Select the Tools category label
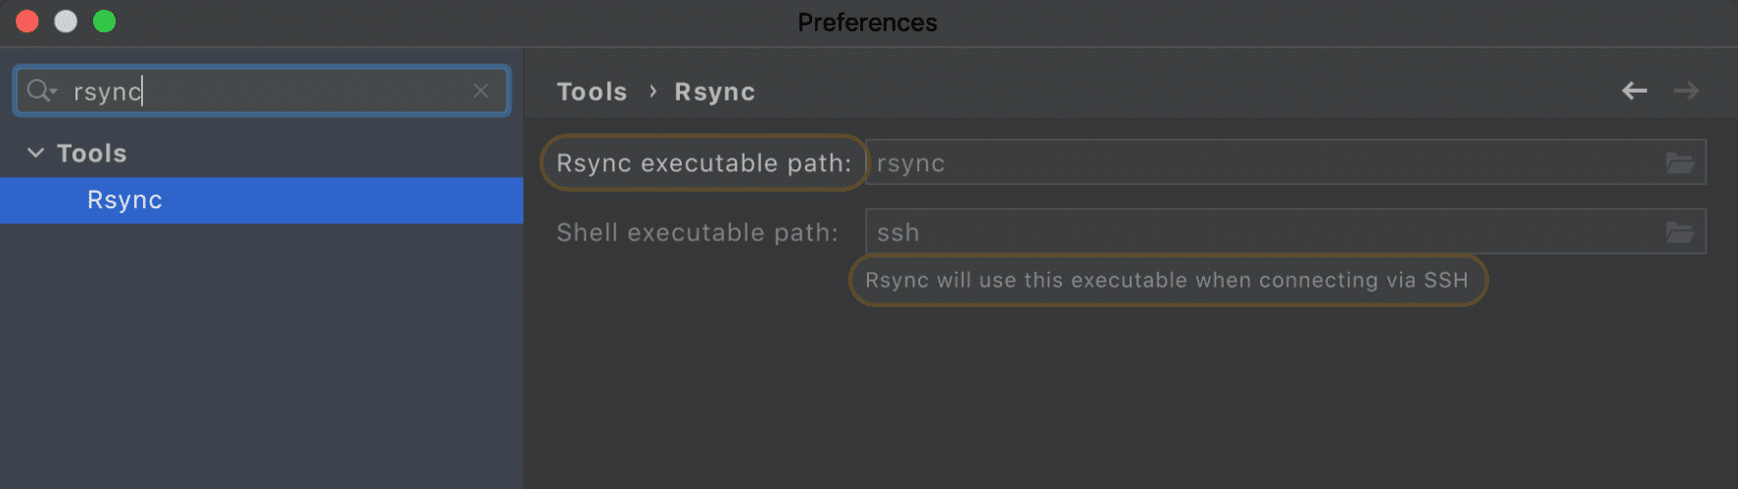 pos(91,154)
